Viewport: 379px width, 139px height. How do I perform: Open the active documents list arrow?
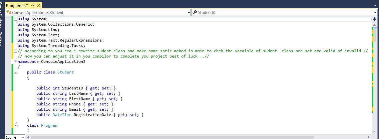point(376,6)
